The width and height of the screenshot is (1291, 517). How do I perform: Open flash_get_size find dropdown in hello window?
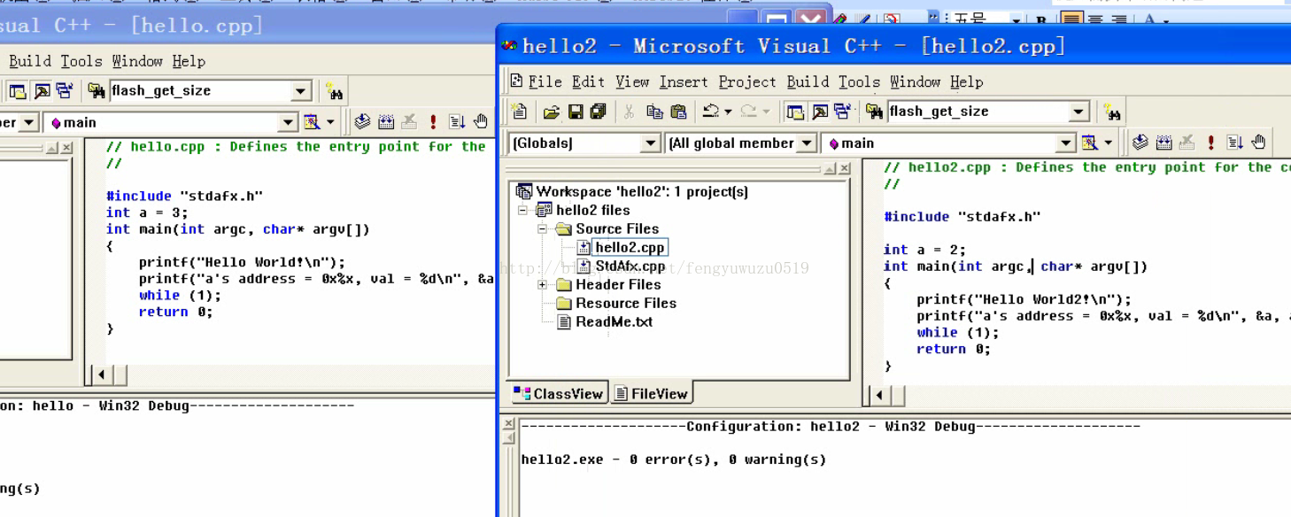pyautogui.click(x=300, y=91)
